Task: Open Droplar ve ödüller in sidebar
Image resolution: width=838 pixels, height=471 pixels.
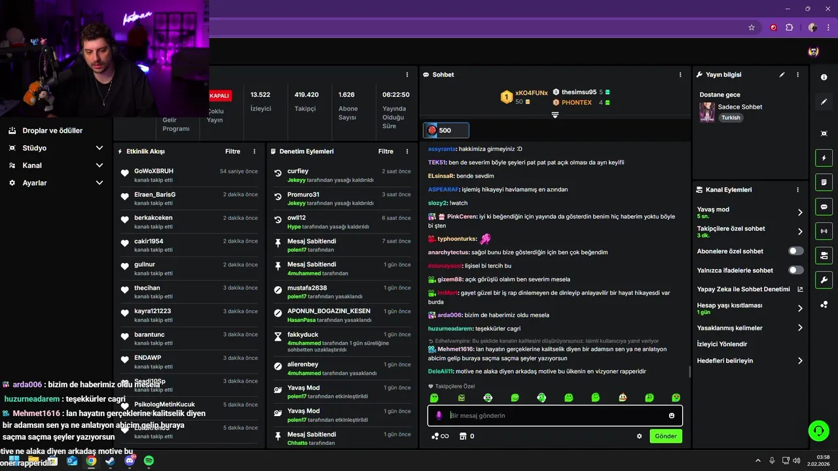Action: click(x=52, y=130)
